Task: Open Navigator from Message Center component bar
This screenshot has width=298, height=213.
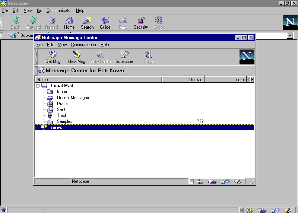Action: pos(199,182)
